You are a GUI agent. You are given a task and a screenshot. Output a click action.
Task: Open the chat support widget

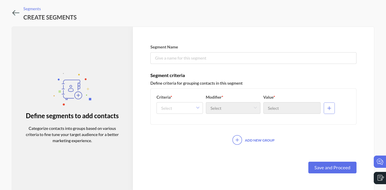pyautogui.click(x=380, y=162)
